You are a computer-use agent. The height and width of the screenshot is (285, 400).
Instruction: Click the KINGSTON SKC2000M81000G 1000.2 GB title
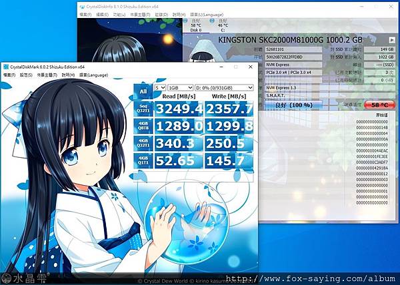pos(290,40)
